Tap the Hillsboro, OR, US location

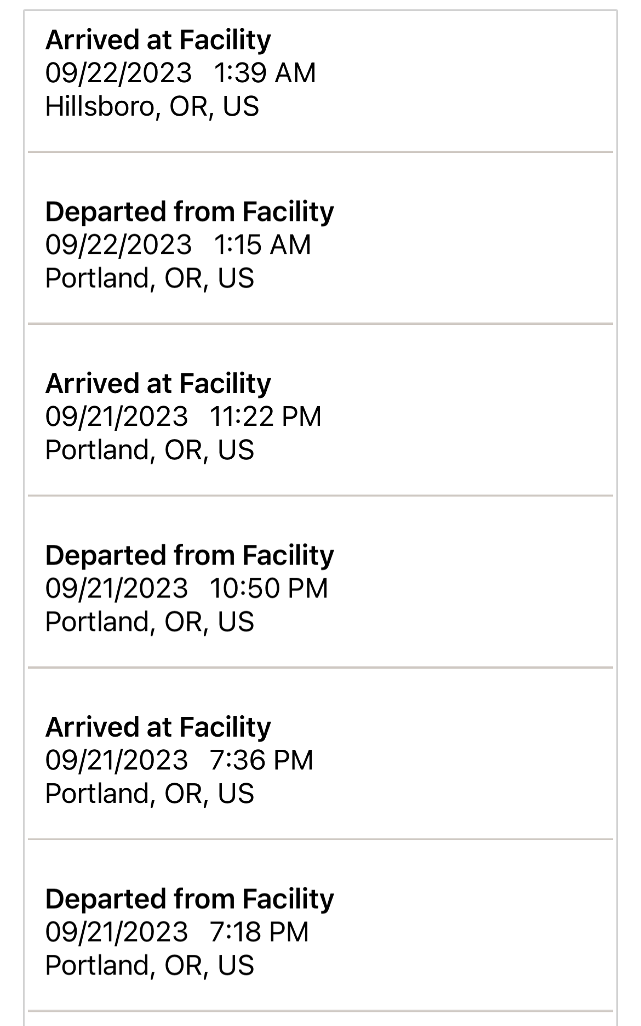tap(152, 106)
